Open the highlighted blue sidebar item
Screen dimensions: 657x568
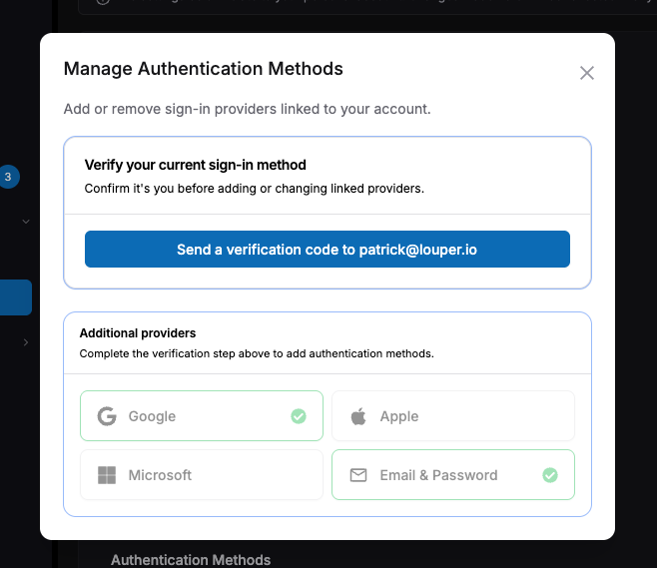coord(16,297)
